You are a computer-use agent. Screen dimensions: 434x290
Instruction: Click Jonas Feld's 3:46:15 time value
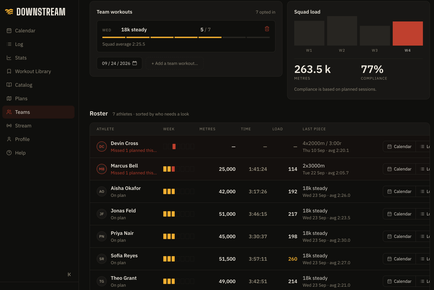[x=258, y=214]
